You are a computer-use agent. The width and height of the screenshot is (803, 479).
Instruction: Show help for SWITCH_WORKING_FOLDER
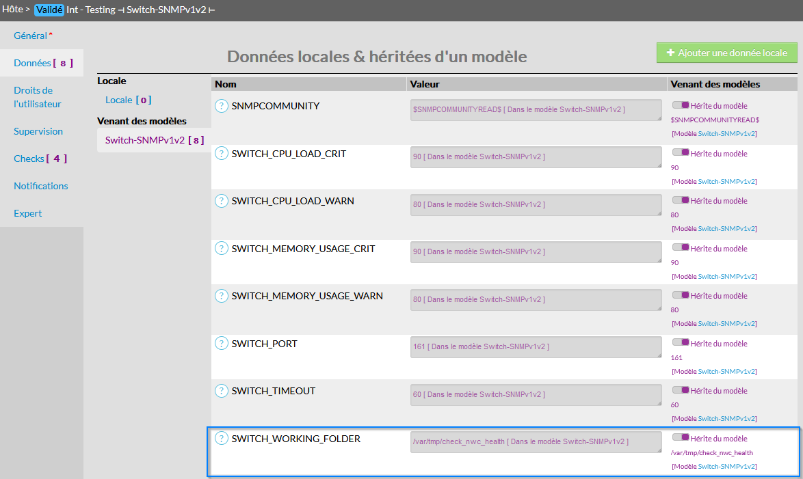[x=221, y=439]
